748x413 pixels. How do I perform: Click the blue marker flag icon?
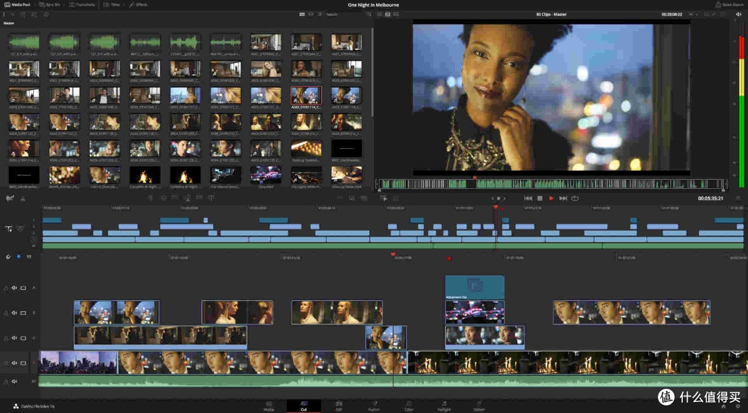(19, 257)
